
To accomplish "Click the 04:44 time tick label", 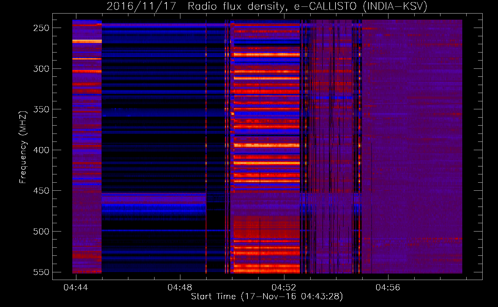I will [76, 287].
